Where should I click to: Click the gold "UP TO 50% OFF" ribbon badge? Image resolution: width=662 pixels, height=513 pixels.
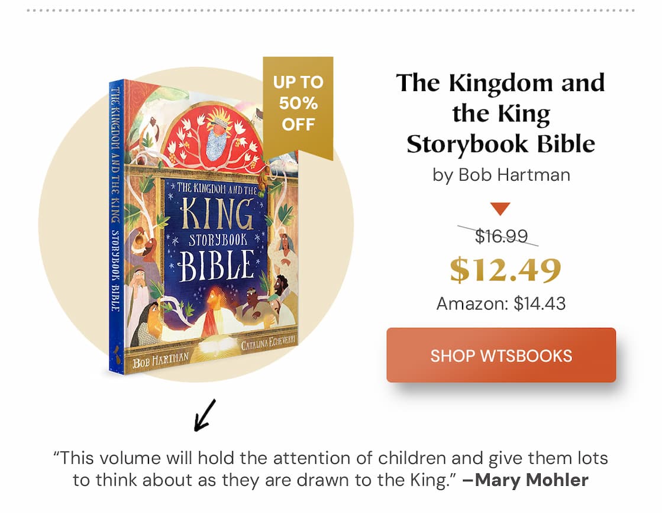(299, 104)
